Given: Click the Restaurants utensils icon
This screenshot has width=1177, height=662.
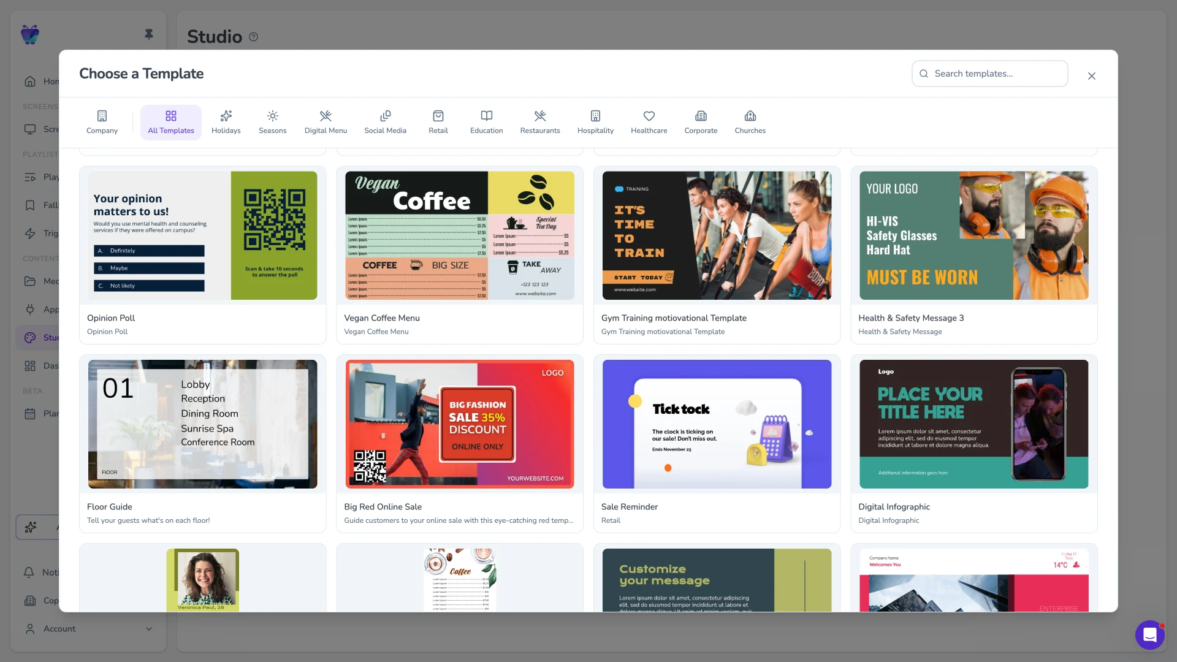Looking at the screenshot, I should click(x=540, y=116).
